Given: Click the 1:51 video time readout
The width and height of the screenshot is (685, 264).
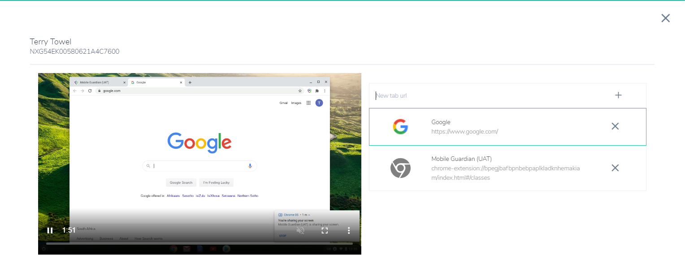Looking at the screenshot, I should [x=69, y=230].
